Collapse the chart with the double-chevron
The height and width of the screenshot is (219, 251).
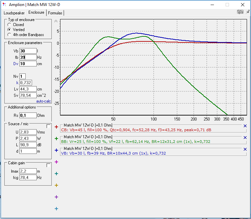[x=56, y=21]
